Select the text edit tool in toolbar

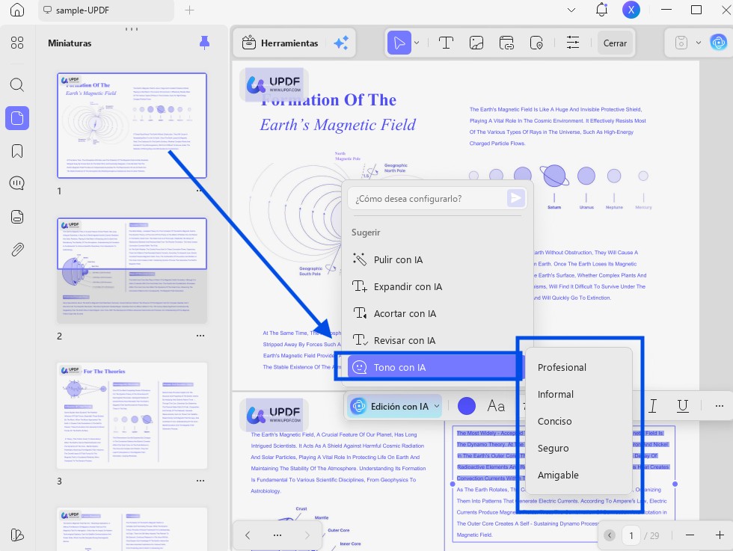coord(446,43)
